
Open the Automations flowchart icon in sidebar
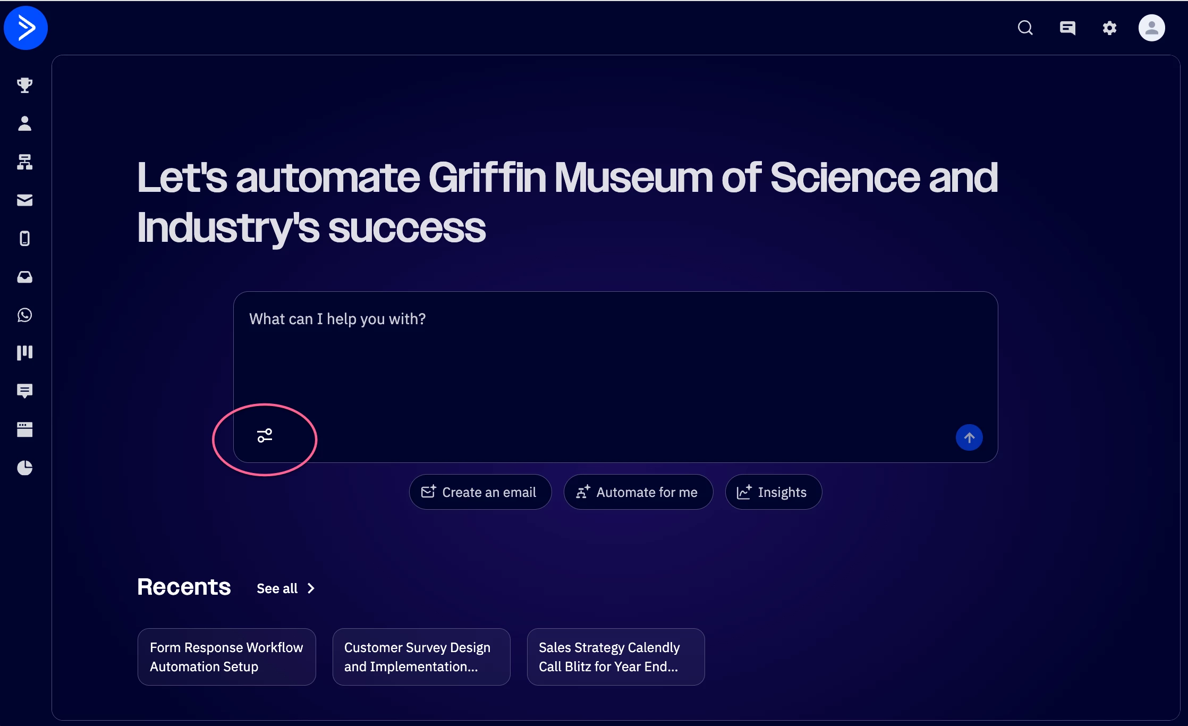(24, 162)
